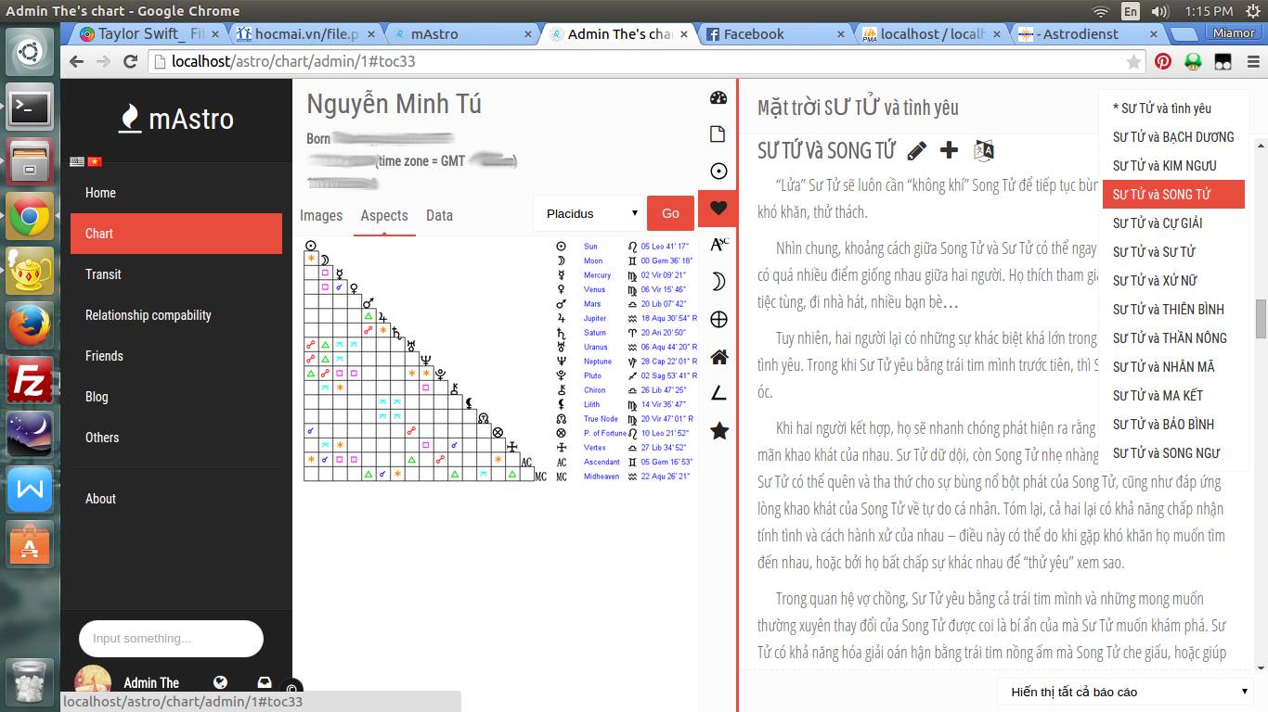
Task: Switch language using Vietnamese flag
Action: tap(94, 161)
